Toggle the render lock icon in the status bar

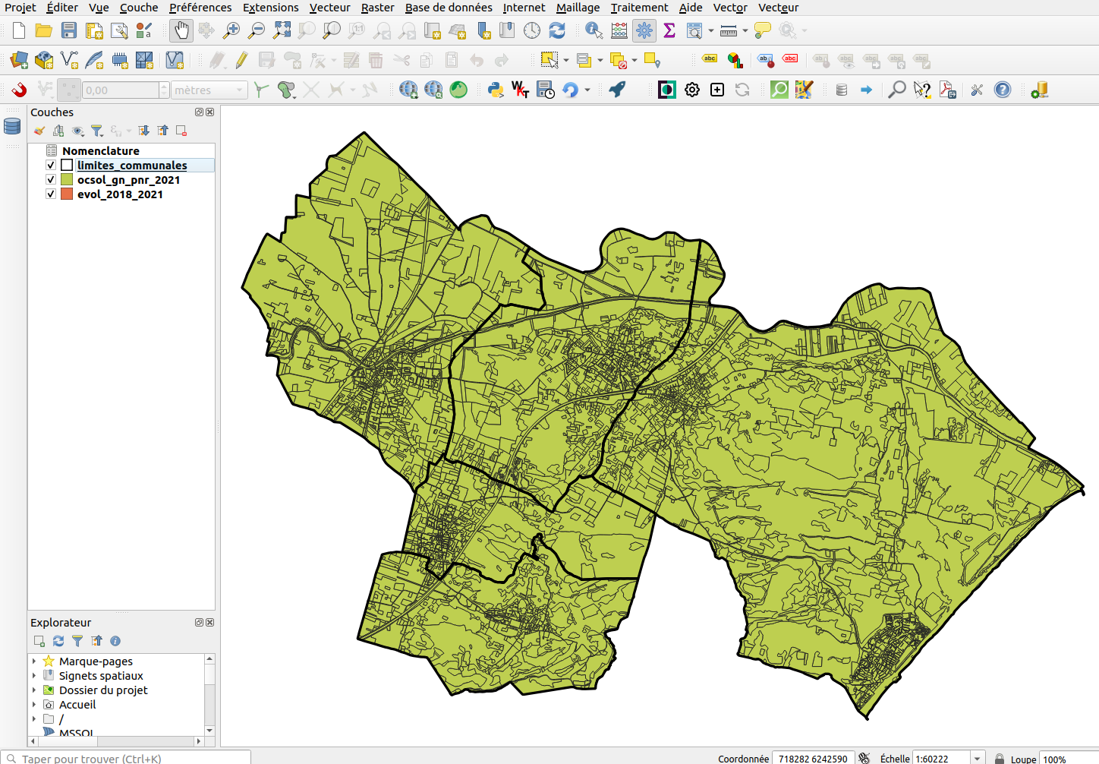(1000, 759)
